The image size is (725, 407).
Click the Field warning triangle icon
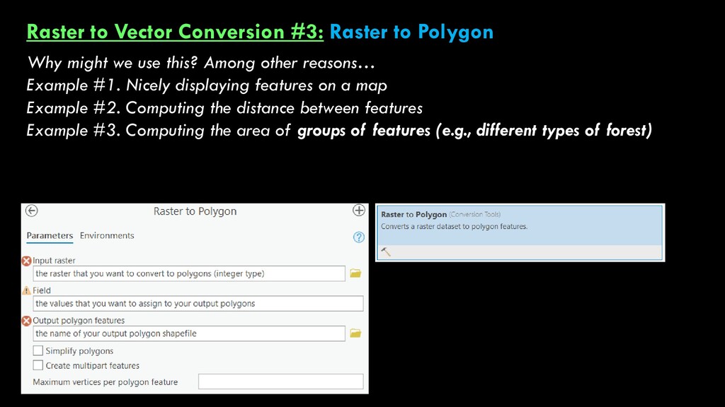pos(26,290)
